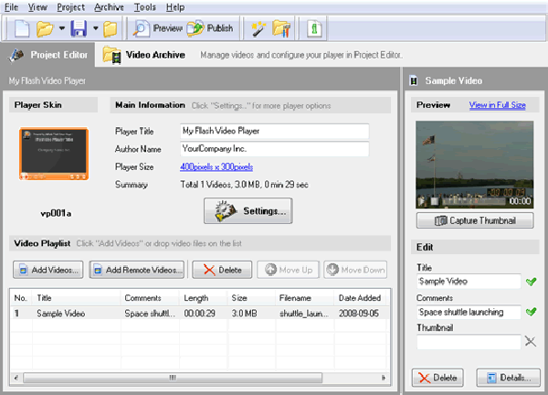Delete the selected playlist video
This screenshot has height=395, width=548.
pyautogui.click(x=222, y=270)
